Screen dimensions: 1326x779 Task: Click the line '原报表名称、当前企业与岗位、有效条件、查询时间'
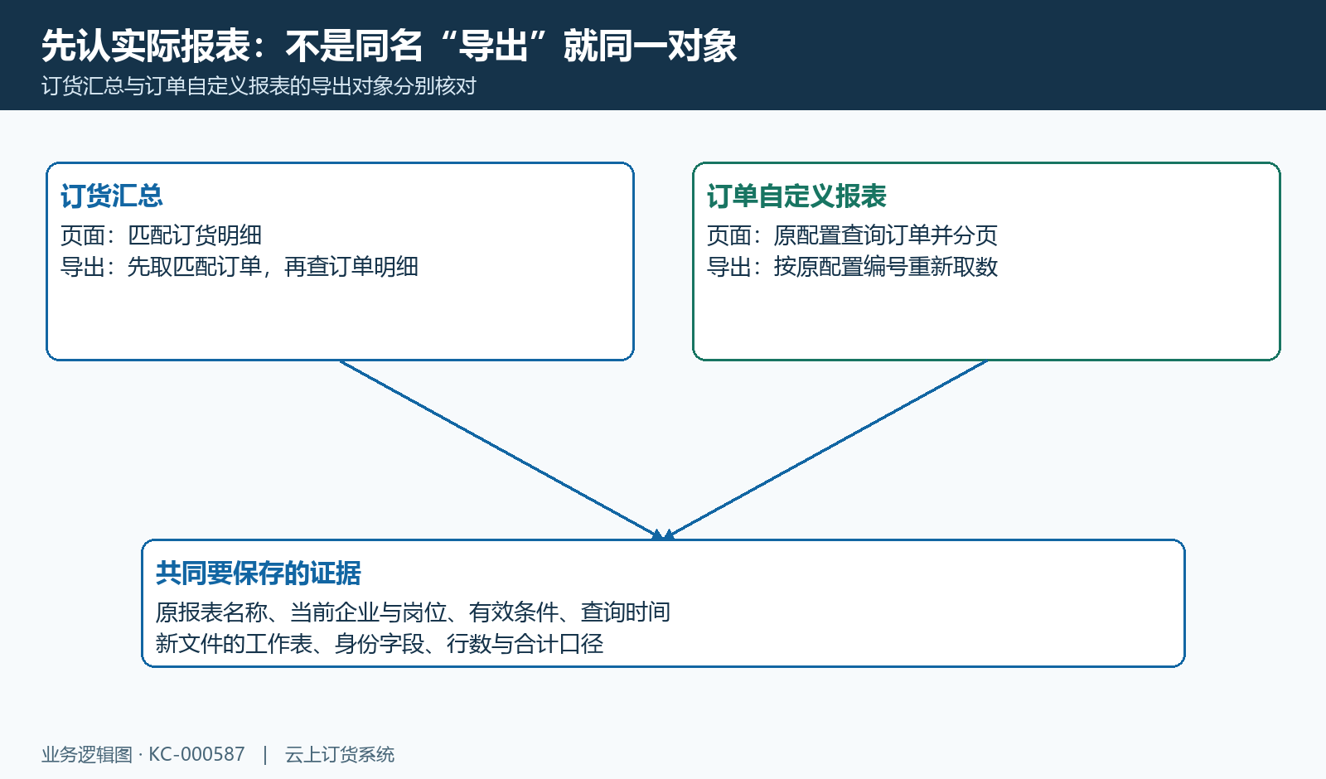click(x=413, y=612)
